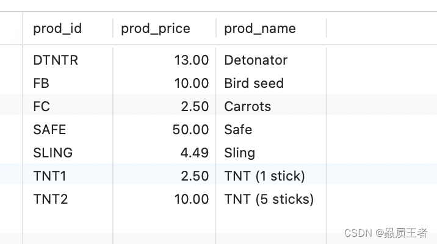
Task: Click the Carrots name cell
Action: [247, 106]
